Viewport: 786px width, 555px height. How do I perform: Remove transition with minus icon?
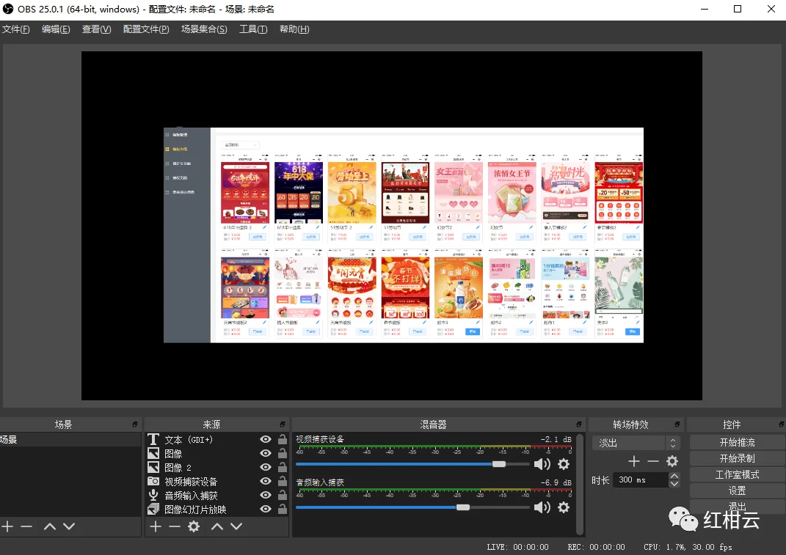(652, 461)
